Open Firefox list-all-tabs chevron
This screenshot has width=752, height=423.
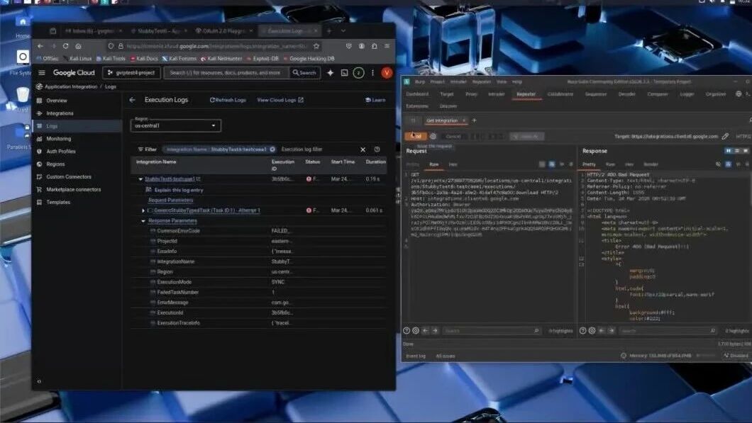343,30
